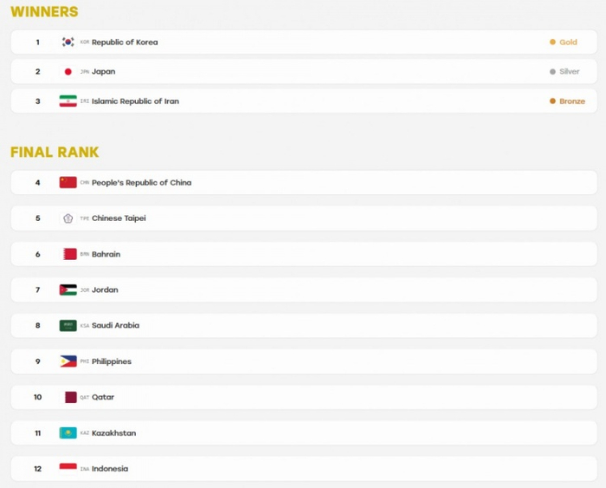Viewport: 606px width, 488px height.
Task: Click the Qatar flag icon
Action: pos(70,397)
